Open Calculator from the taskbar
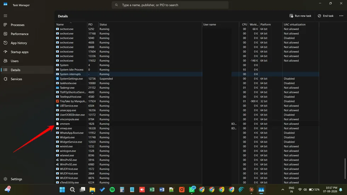Screen dimensions: 347x195 (x=122, y=190)
